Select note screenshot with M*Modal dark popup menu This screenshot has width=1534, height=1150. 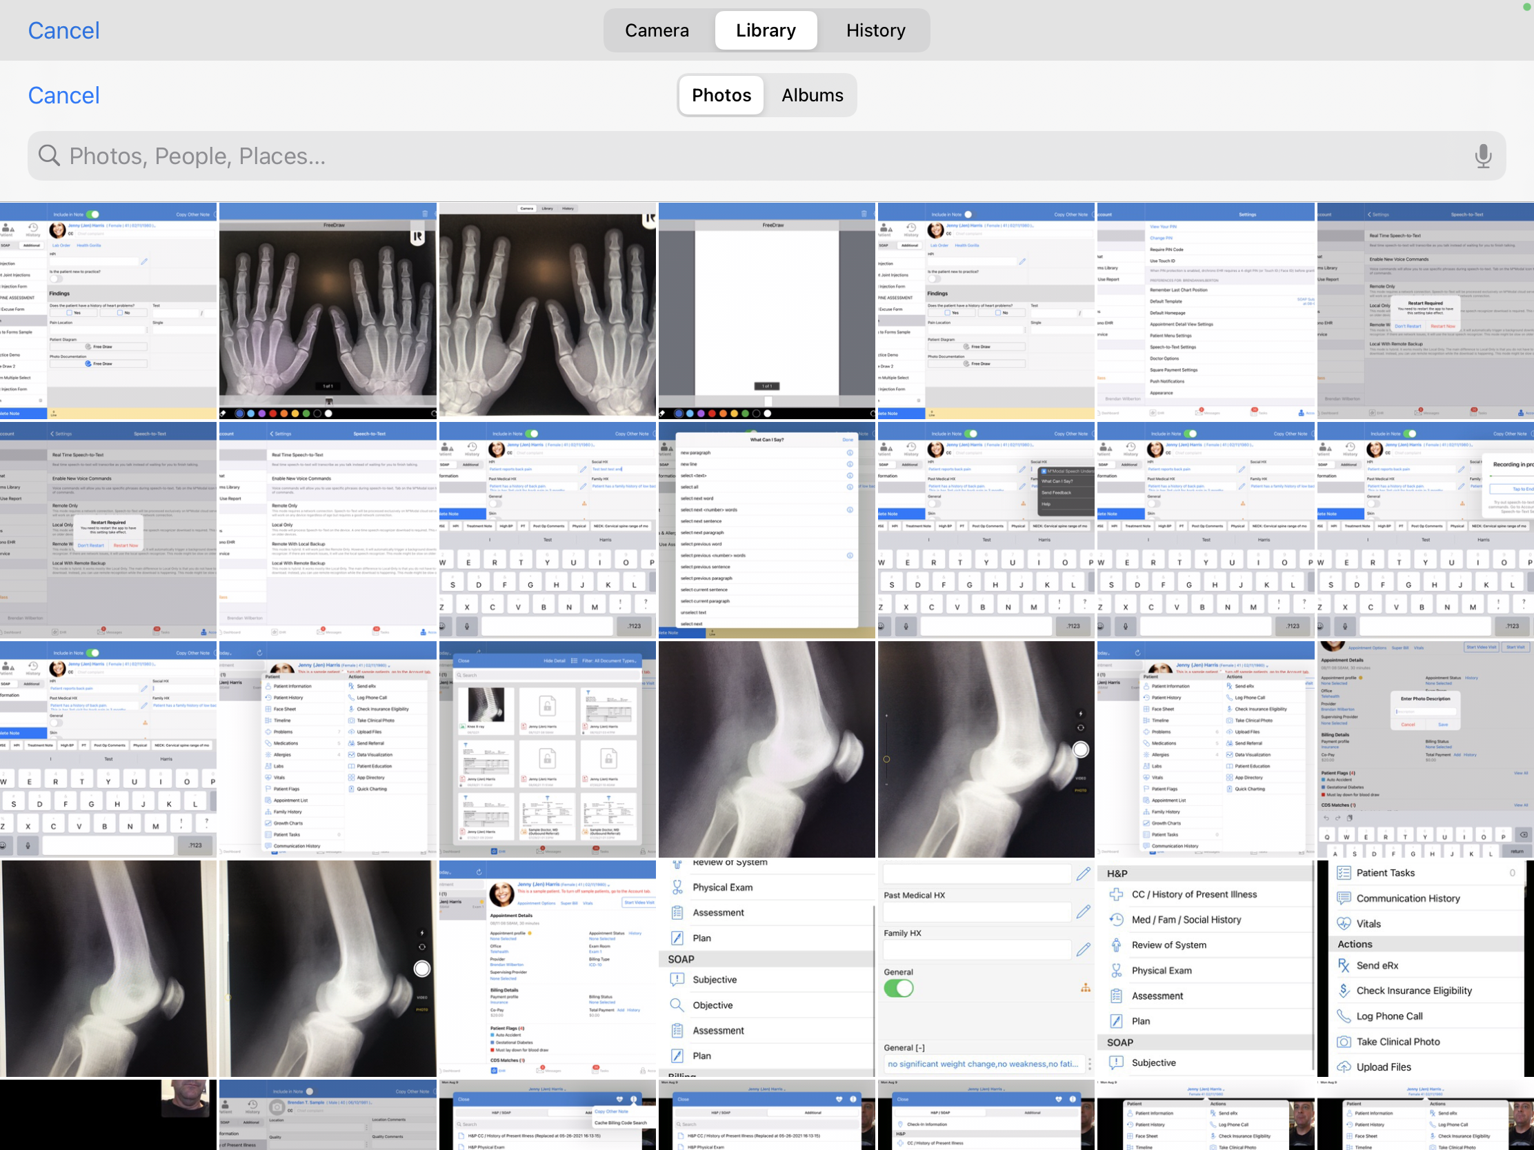[986, 530]
